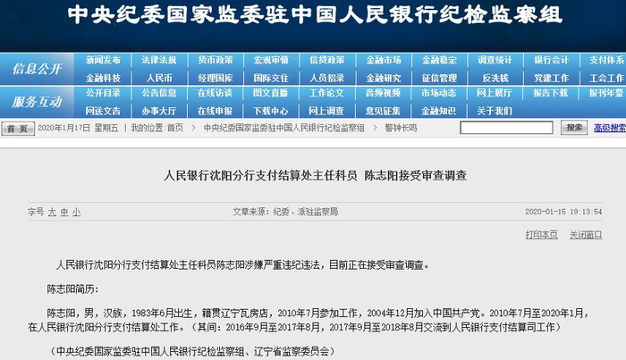Set font size to 中

(x=64, y=212)
